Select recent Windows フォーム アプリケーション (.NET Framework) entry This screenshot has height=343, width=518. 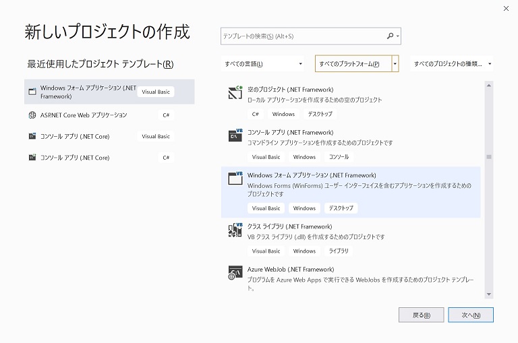click(x=109, y=92)
